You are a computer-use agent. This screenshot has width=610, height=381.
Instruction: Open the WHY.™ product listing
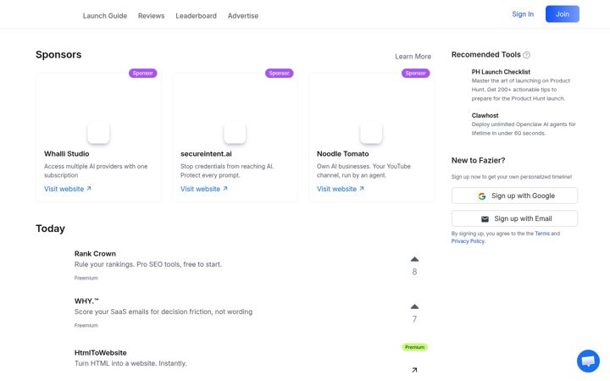86,301
